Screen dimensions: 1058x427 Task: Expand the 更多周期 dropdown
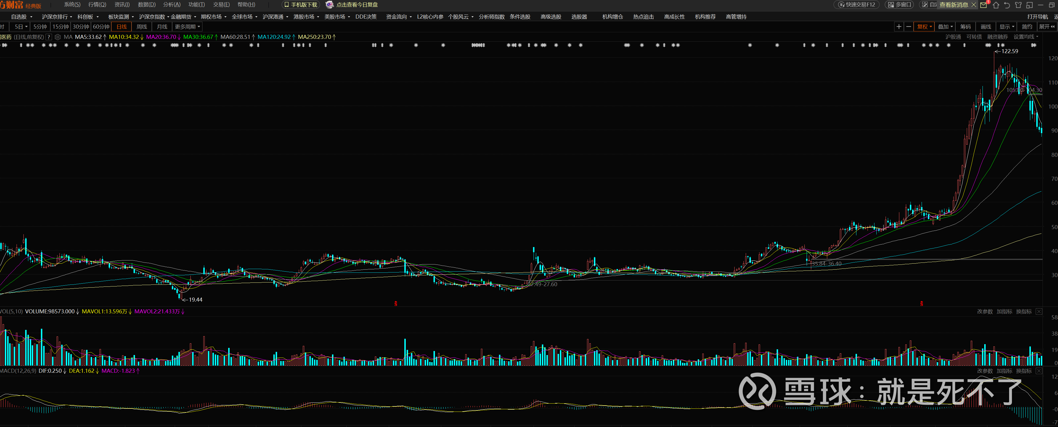187,27
